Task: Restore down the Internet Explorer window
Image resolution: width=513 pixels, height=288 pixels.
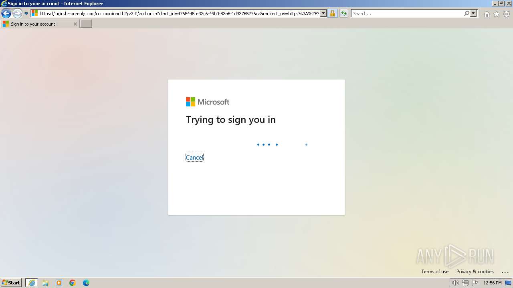Action: (x=502, y=4)
